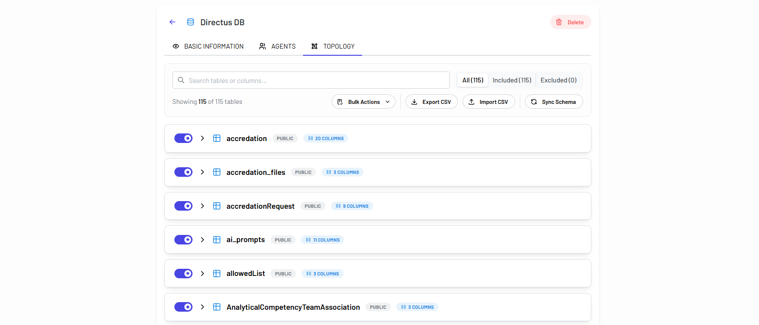759x325 pixels.
Task: Click the AnalyticalCompetencyTeamAssociation table name
Action: pos(293,307)
